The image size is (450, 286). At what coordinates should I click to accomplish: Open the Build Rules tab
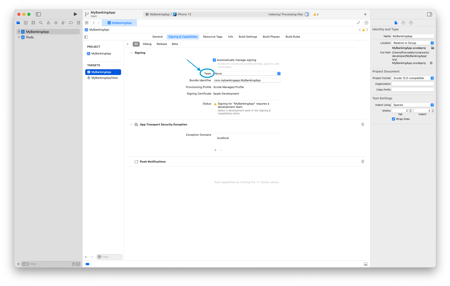pyautogui.click(x=293, y=37)
